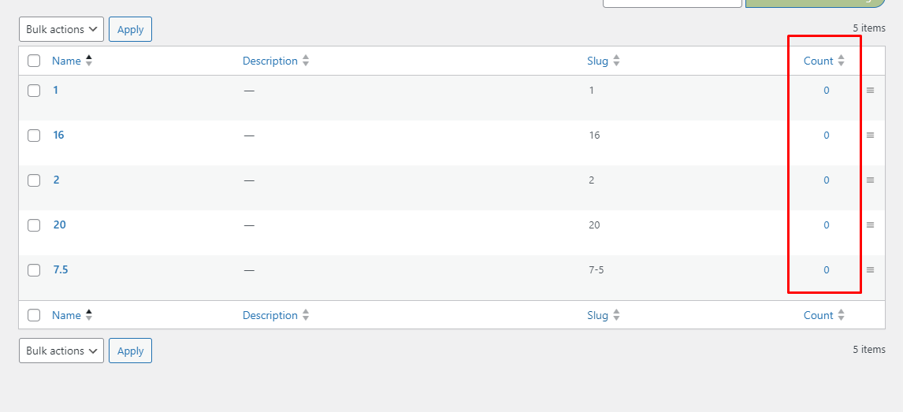Click sort arrows beside top Description header
903x412 pixels.
click(x=306, y=61)
